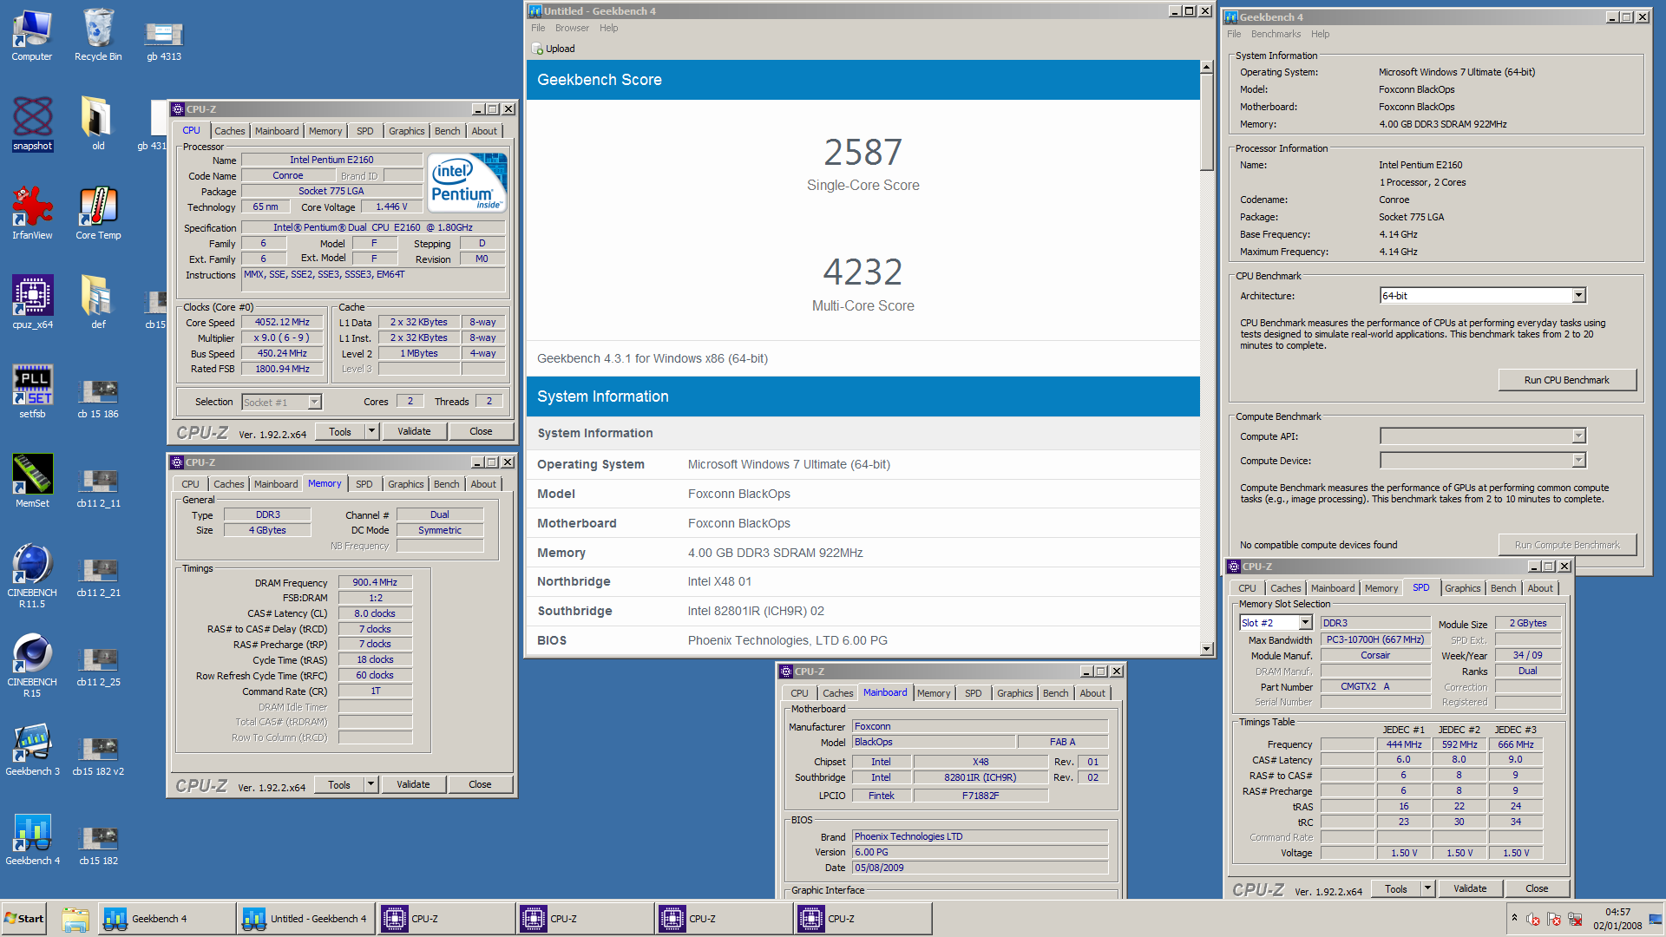Open the Computer desktop icon
Viewport: 1666px width, 937px height.
click(32, 36)
